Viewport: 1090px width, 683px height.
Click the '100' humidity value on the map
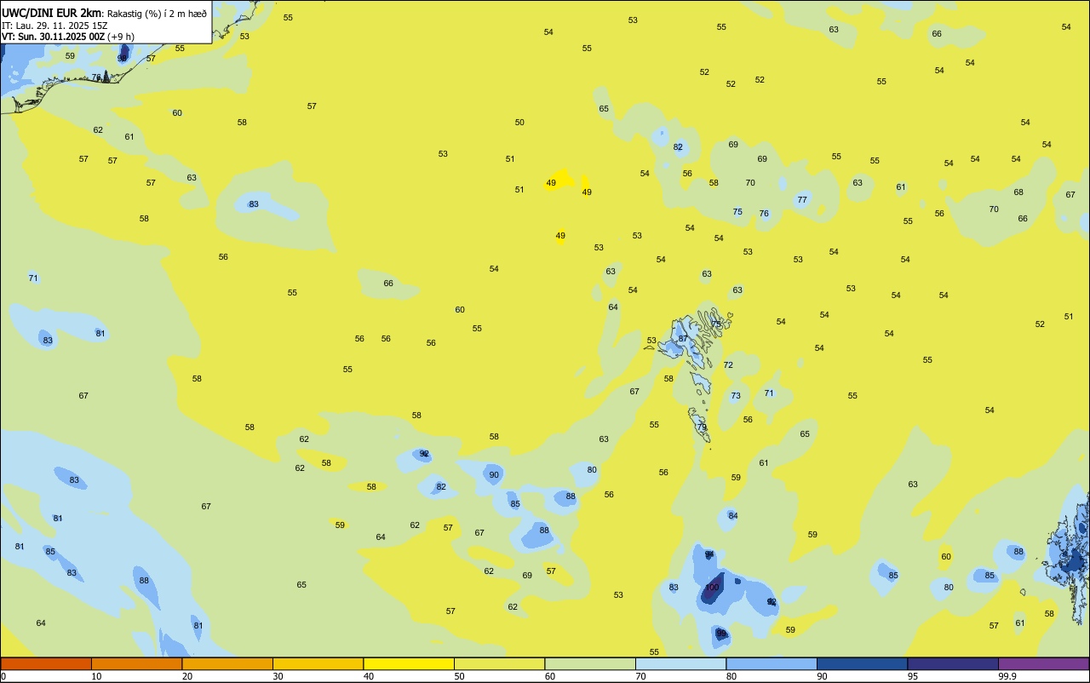712,588
